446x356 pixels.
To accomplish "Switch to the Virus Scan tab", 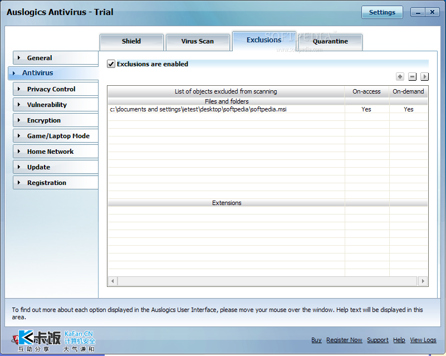I will [x=198, y=42].
